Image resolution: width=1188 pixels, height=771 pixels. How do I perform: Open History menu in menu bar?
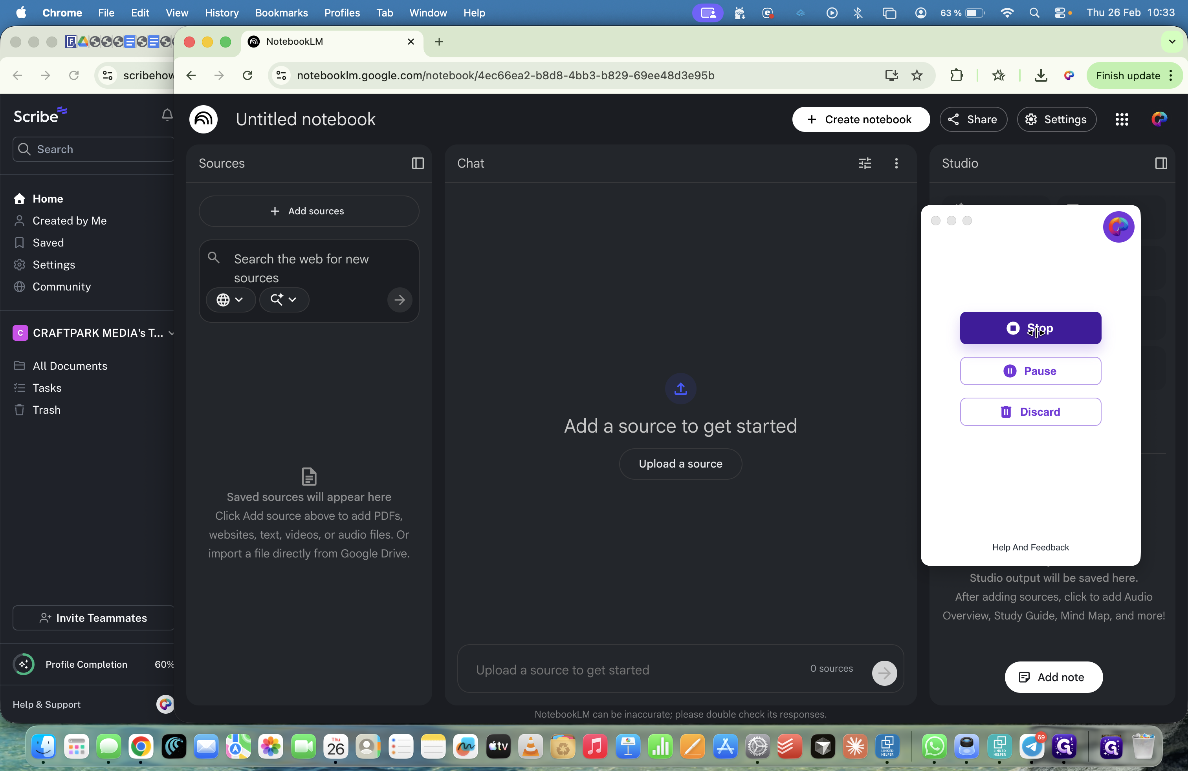221,13
